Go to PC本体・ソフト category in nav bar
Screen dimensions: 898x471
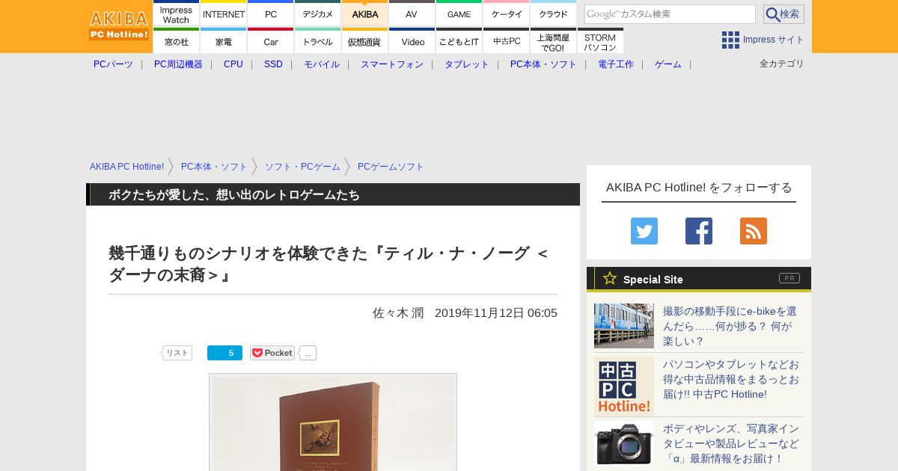coord(543,64)
